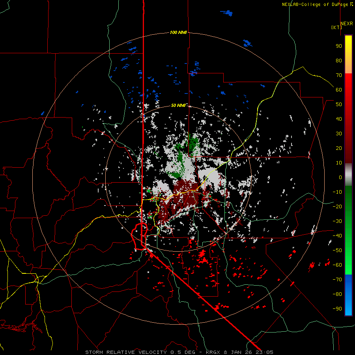355x355 pixels.
Task: Click the -40 value on the velocity scale
Action: (337, 236)
